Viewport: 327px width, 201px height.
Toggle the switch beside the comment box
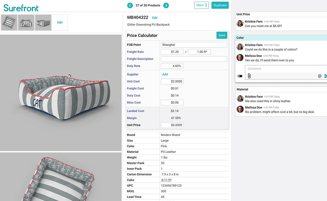pyautogui.click(x=240, y=76)
